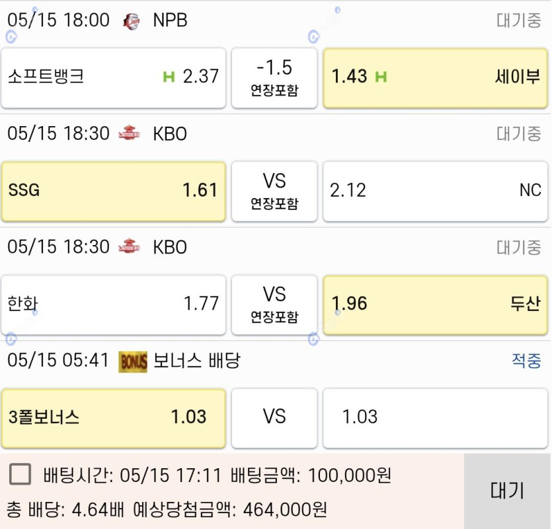
Task: Click 대기중 status on NPB match
Action: 518,20
